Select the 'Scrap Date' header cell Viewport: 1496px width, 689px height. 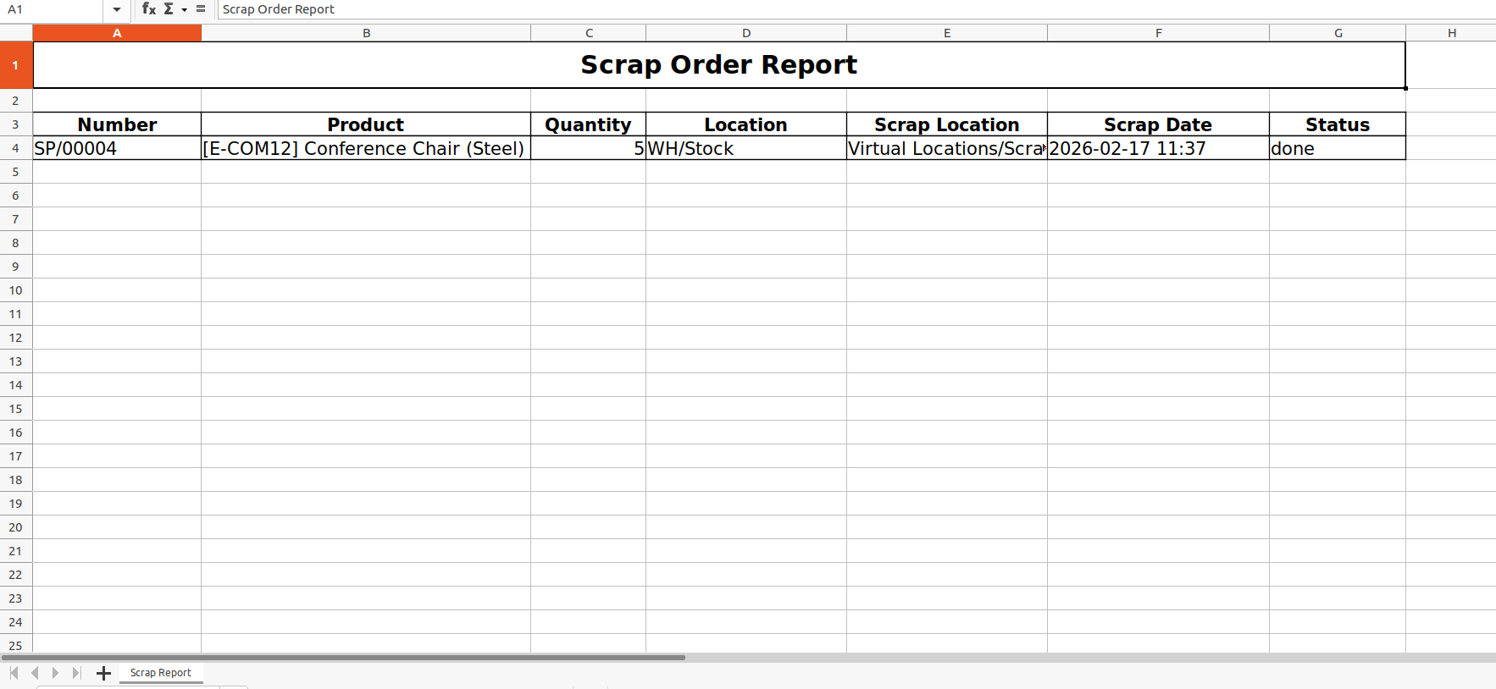pyautogui.click(x=1158, y=124)
